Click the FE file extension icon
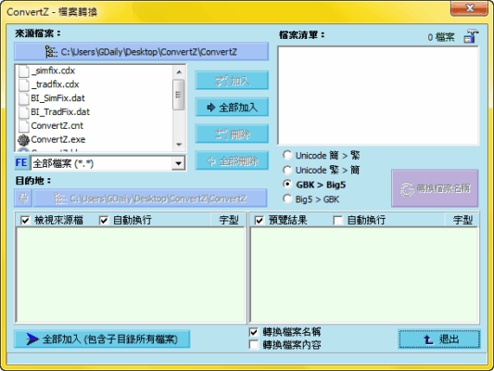Viewport: 494px width, 371px height. click(x=21, y=162)
